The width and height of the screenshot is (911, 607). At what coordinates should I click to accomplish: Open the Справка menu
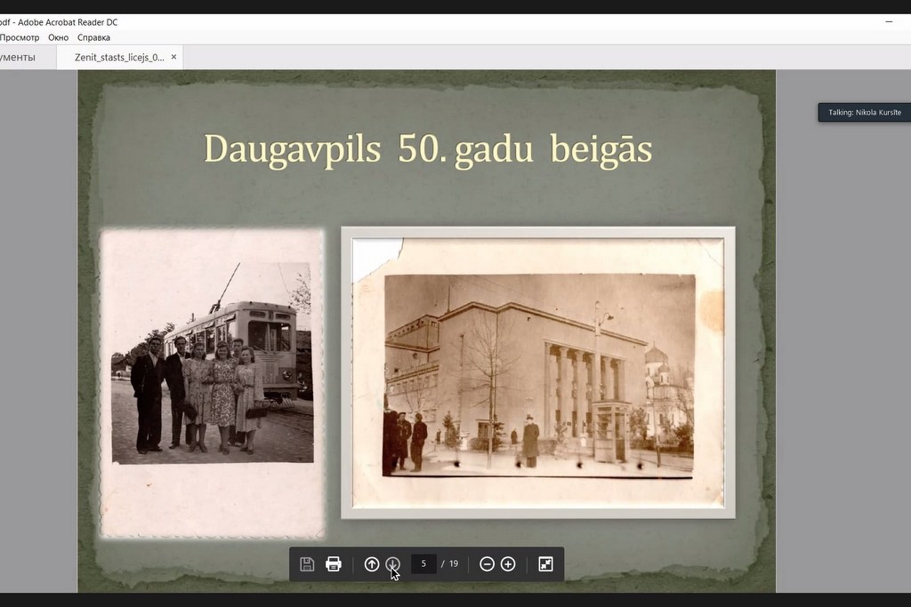(x=93, y=37)
